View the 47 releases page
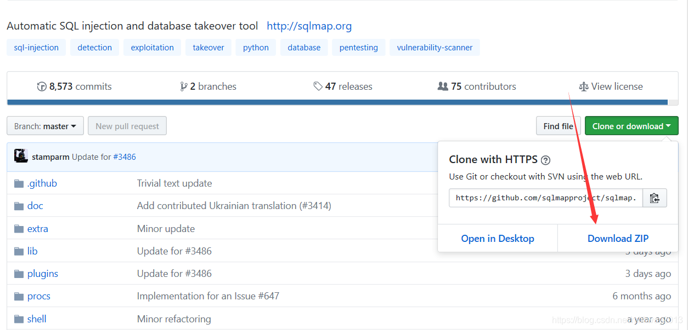Image resolution: width=688 pixels, height=330 pixels. pos(343,86)
